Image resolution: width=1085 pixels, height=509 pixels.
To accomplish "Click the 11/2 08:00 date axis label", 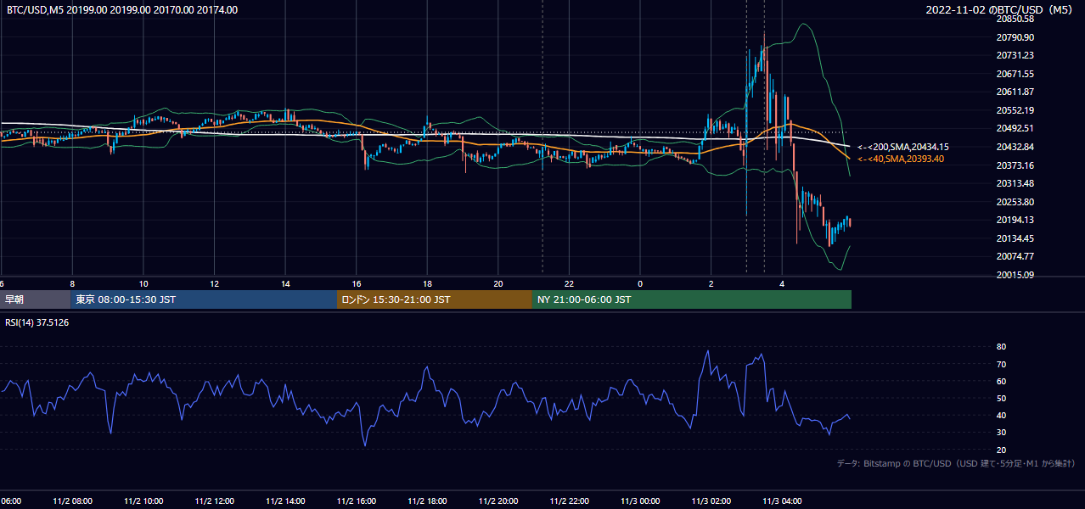I will [72, 501].
